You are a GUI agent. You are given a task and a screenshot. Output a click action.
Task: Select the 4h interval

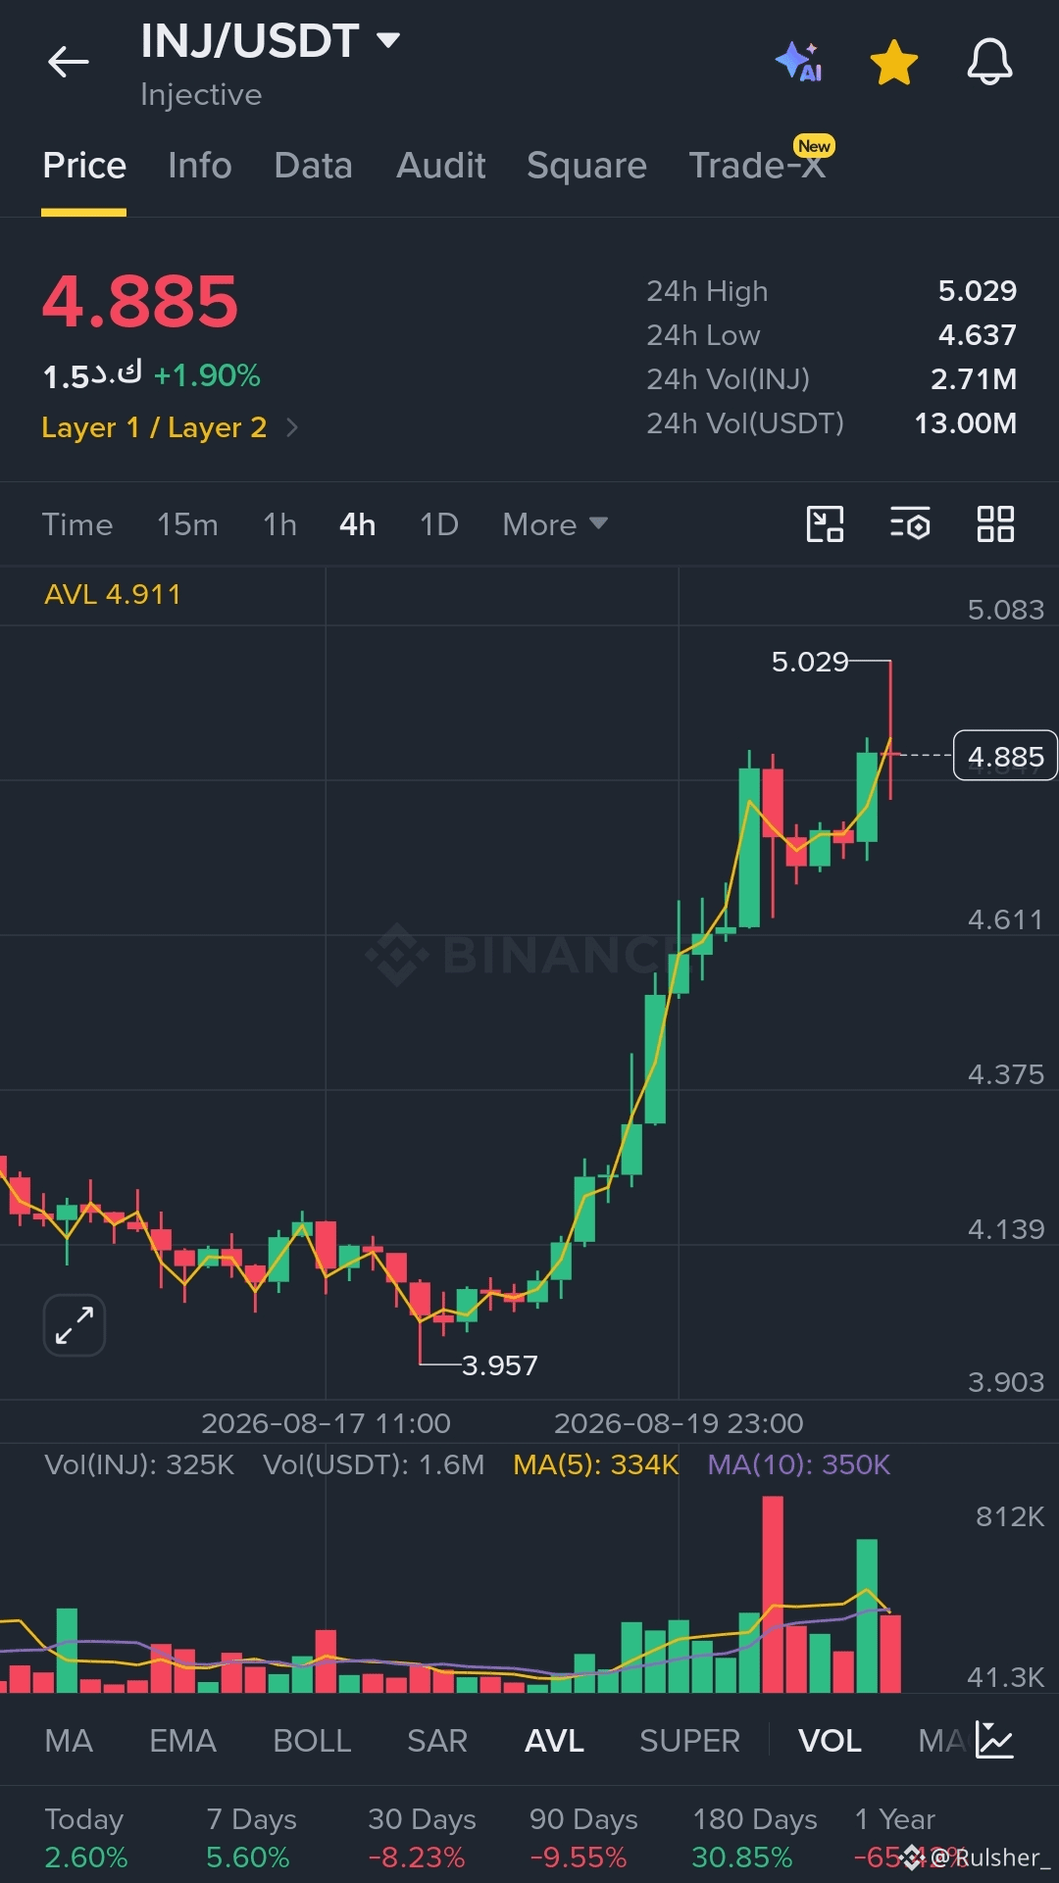click(x=357, y=524)
